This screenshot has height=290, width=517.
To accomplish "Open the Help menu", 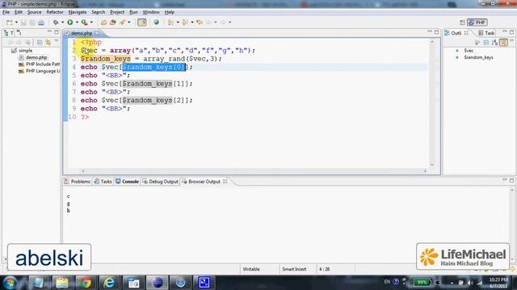I will [170, 12].
